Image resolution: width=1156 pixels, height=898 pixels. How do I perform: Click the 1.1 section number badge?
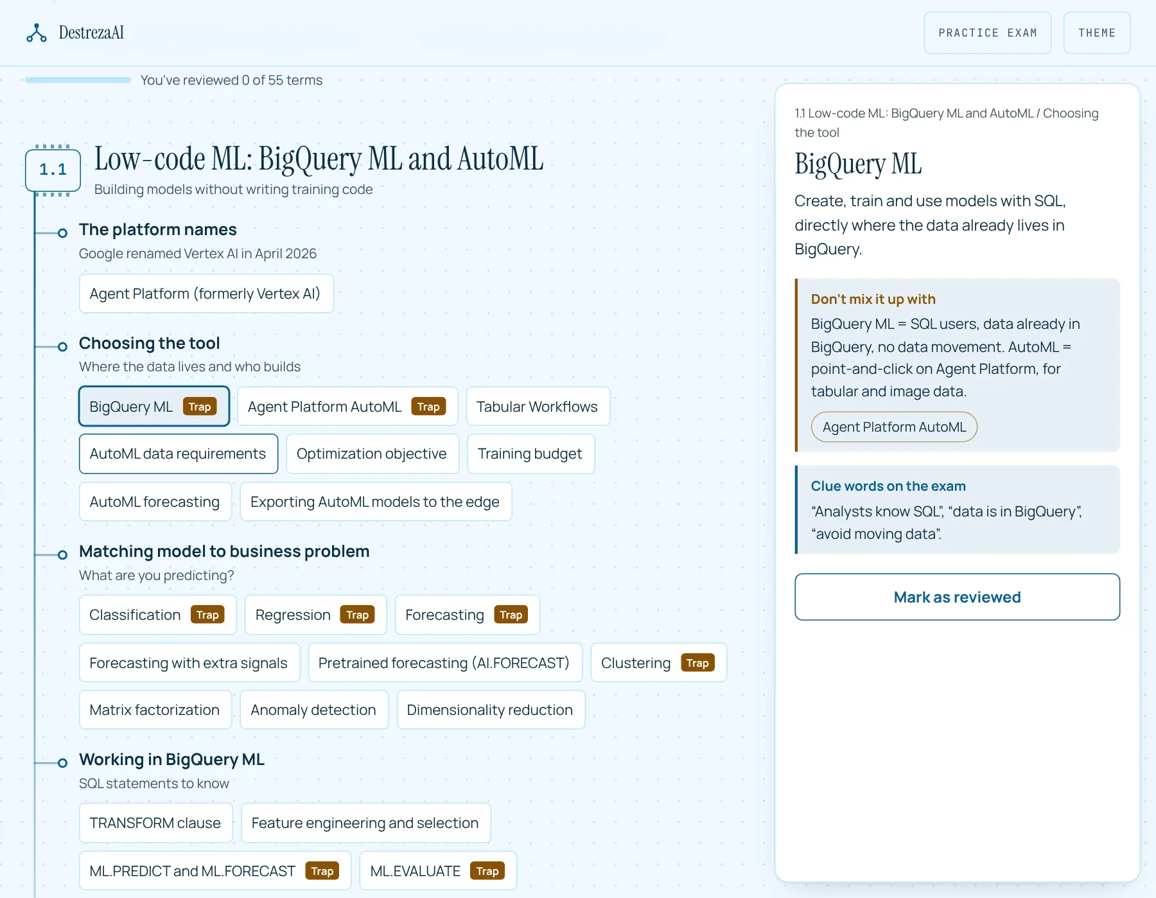tap(53, 170)
